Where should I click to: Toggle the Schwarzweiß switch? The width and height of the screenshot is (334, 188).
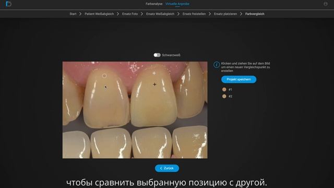pyautogui.click(x=157, y=55)
